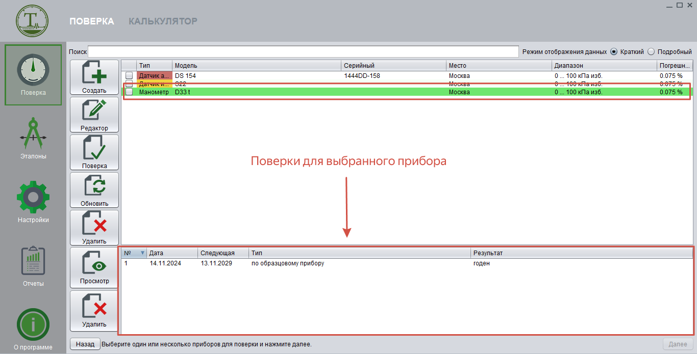Screen dimensions: 697x354
Task: Focus the Поиск search field
Action: (x=303, y=51)
